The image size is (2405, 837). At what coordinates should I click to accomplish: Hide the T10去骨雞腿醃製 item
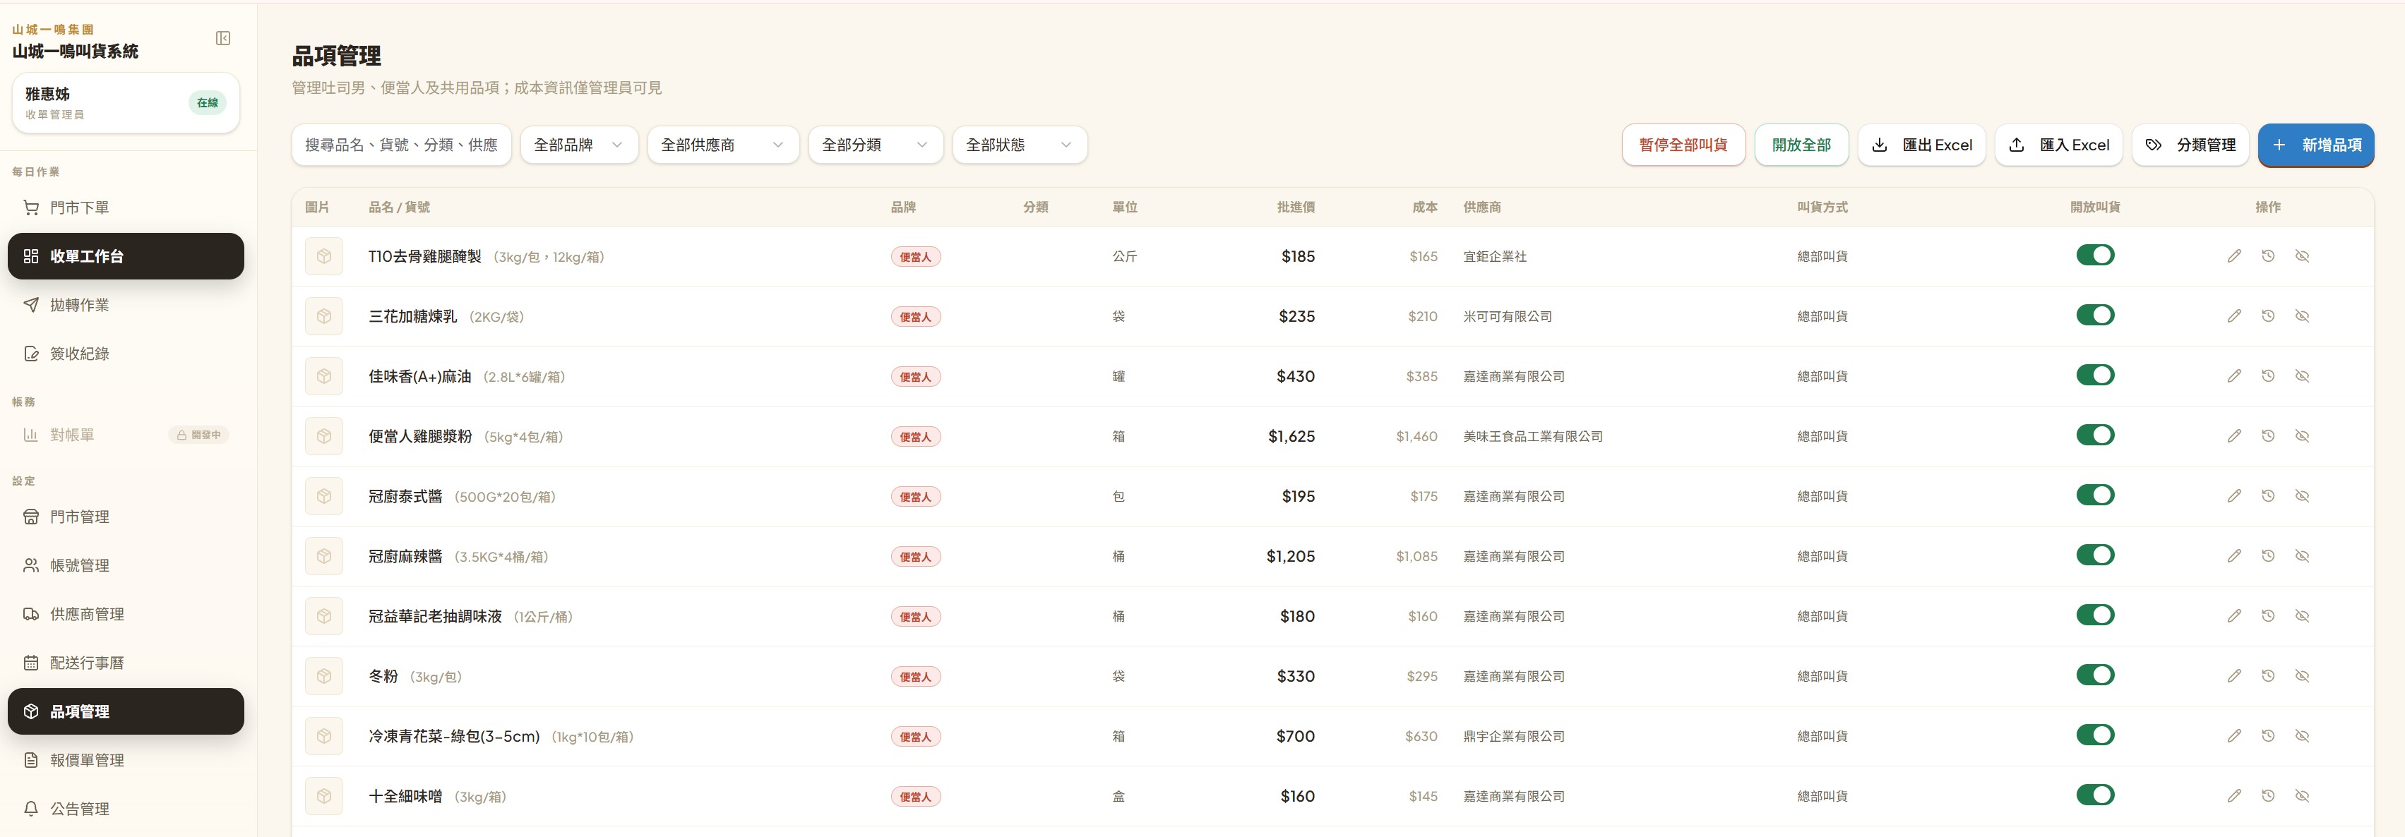[x=2303, y=255]
